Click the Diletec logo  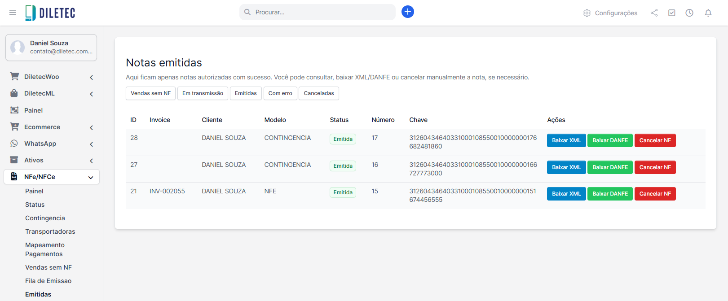[x=50, y=13]
